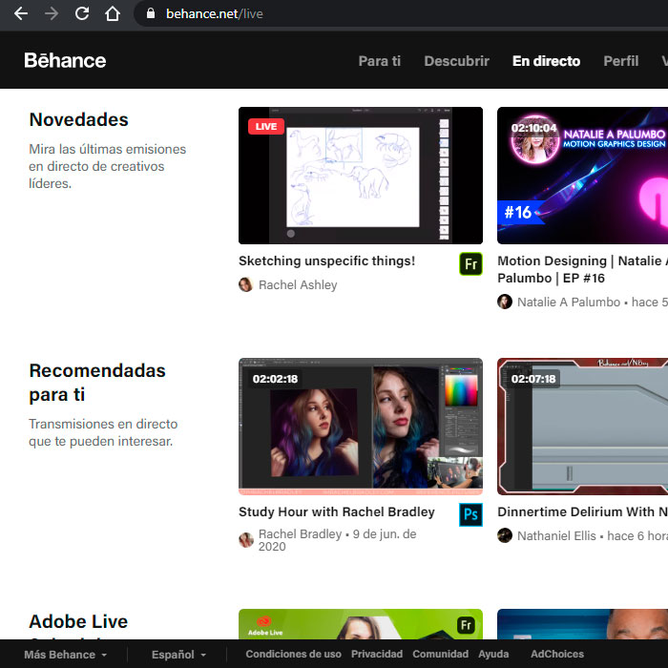Open Natalie A Palumbo profile name
The image size is (668, 668).
point(569,303)
